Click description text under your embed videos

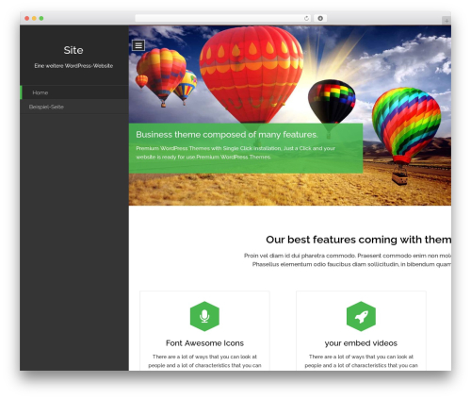pos(361,361)
